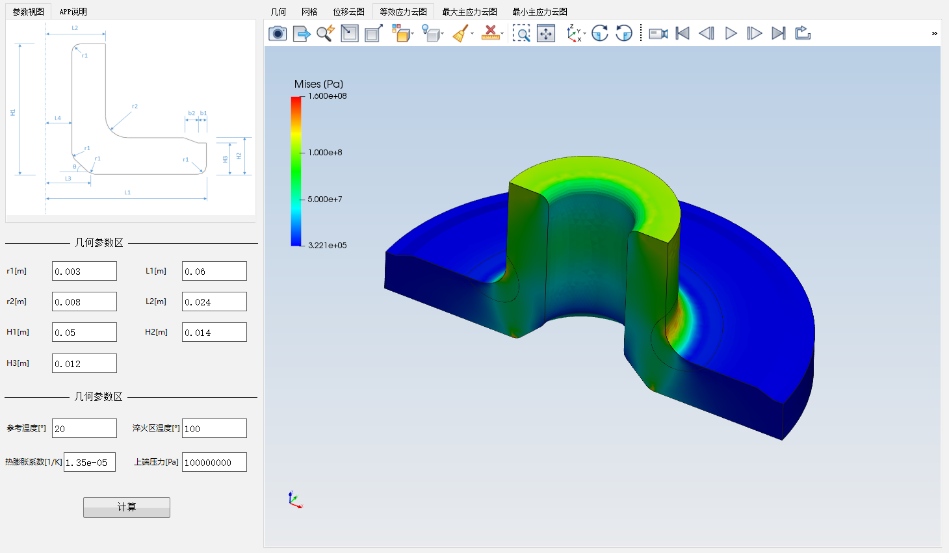
Task: Switch to the 位移云图 tab
Action: tap(348, 12)
